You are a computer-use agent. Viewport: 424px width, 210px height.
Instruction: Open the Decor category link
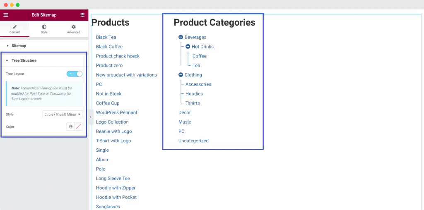tap(184, 112)
